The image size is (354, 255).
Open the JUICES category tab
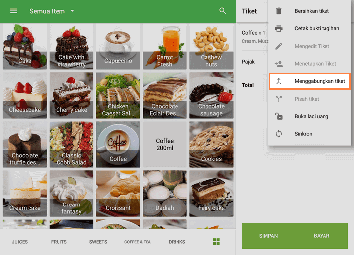(20, 242)
